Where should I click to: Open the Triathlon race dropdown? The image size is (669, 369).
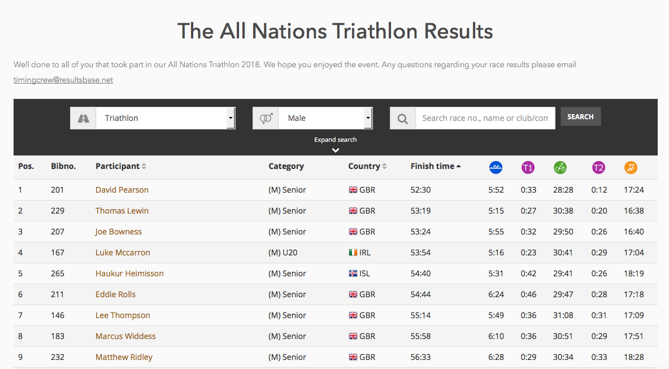tap(166, 118)
